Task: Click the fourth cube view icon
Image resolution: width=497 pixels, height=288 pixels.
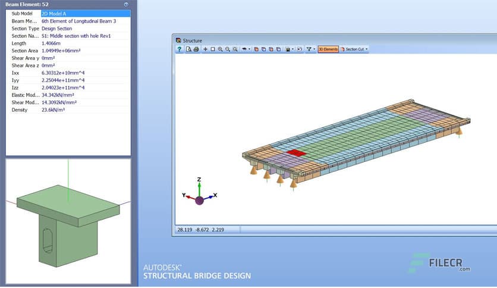Action: [x=278, y=49]
